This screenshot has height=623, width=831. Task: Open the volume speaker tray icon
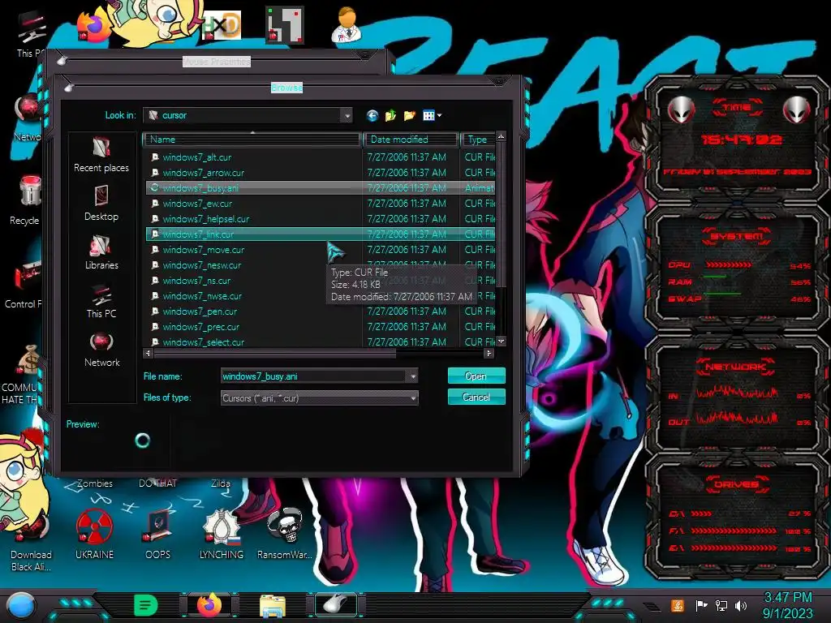coord(742,606)
